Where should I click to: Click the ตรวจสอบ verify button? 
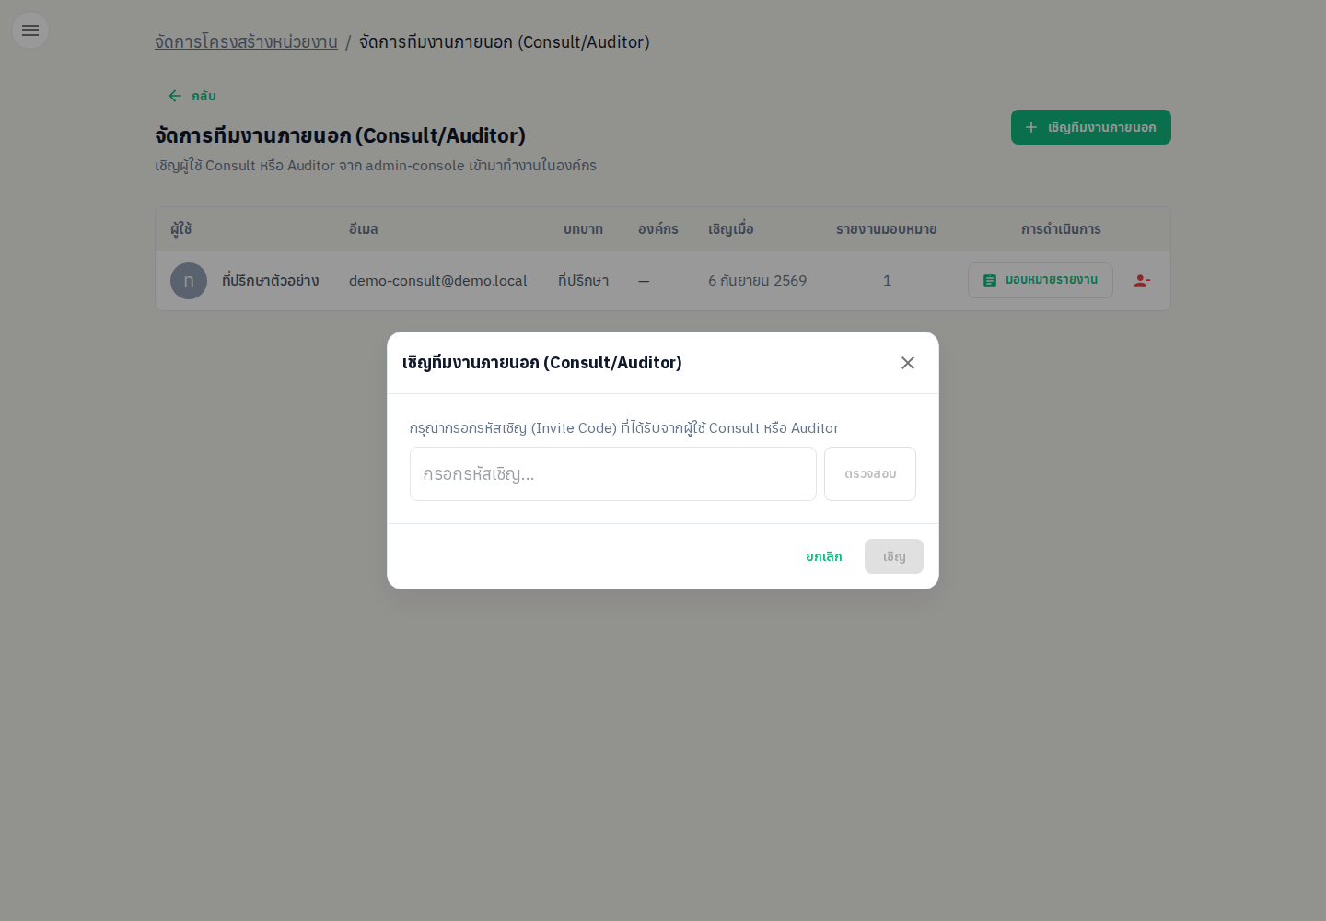pos(870,474)
